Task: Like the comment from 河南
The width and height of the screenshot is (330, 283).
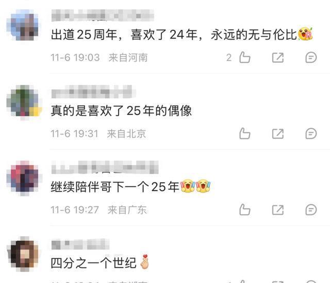Action: (245, 57)
